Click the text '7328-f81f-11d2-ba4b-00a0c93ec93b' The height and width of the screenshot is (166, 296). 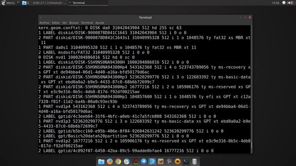coord(78,101)
